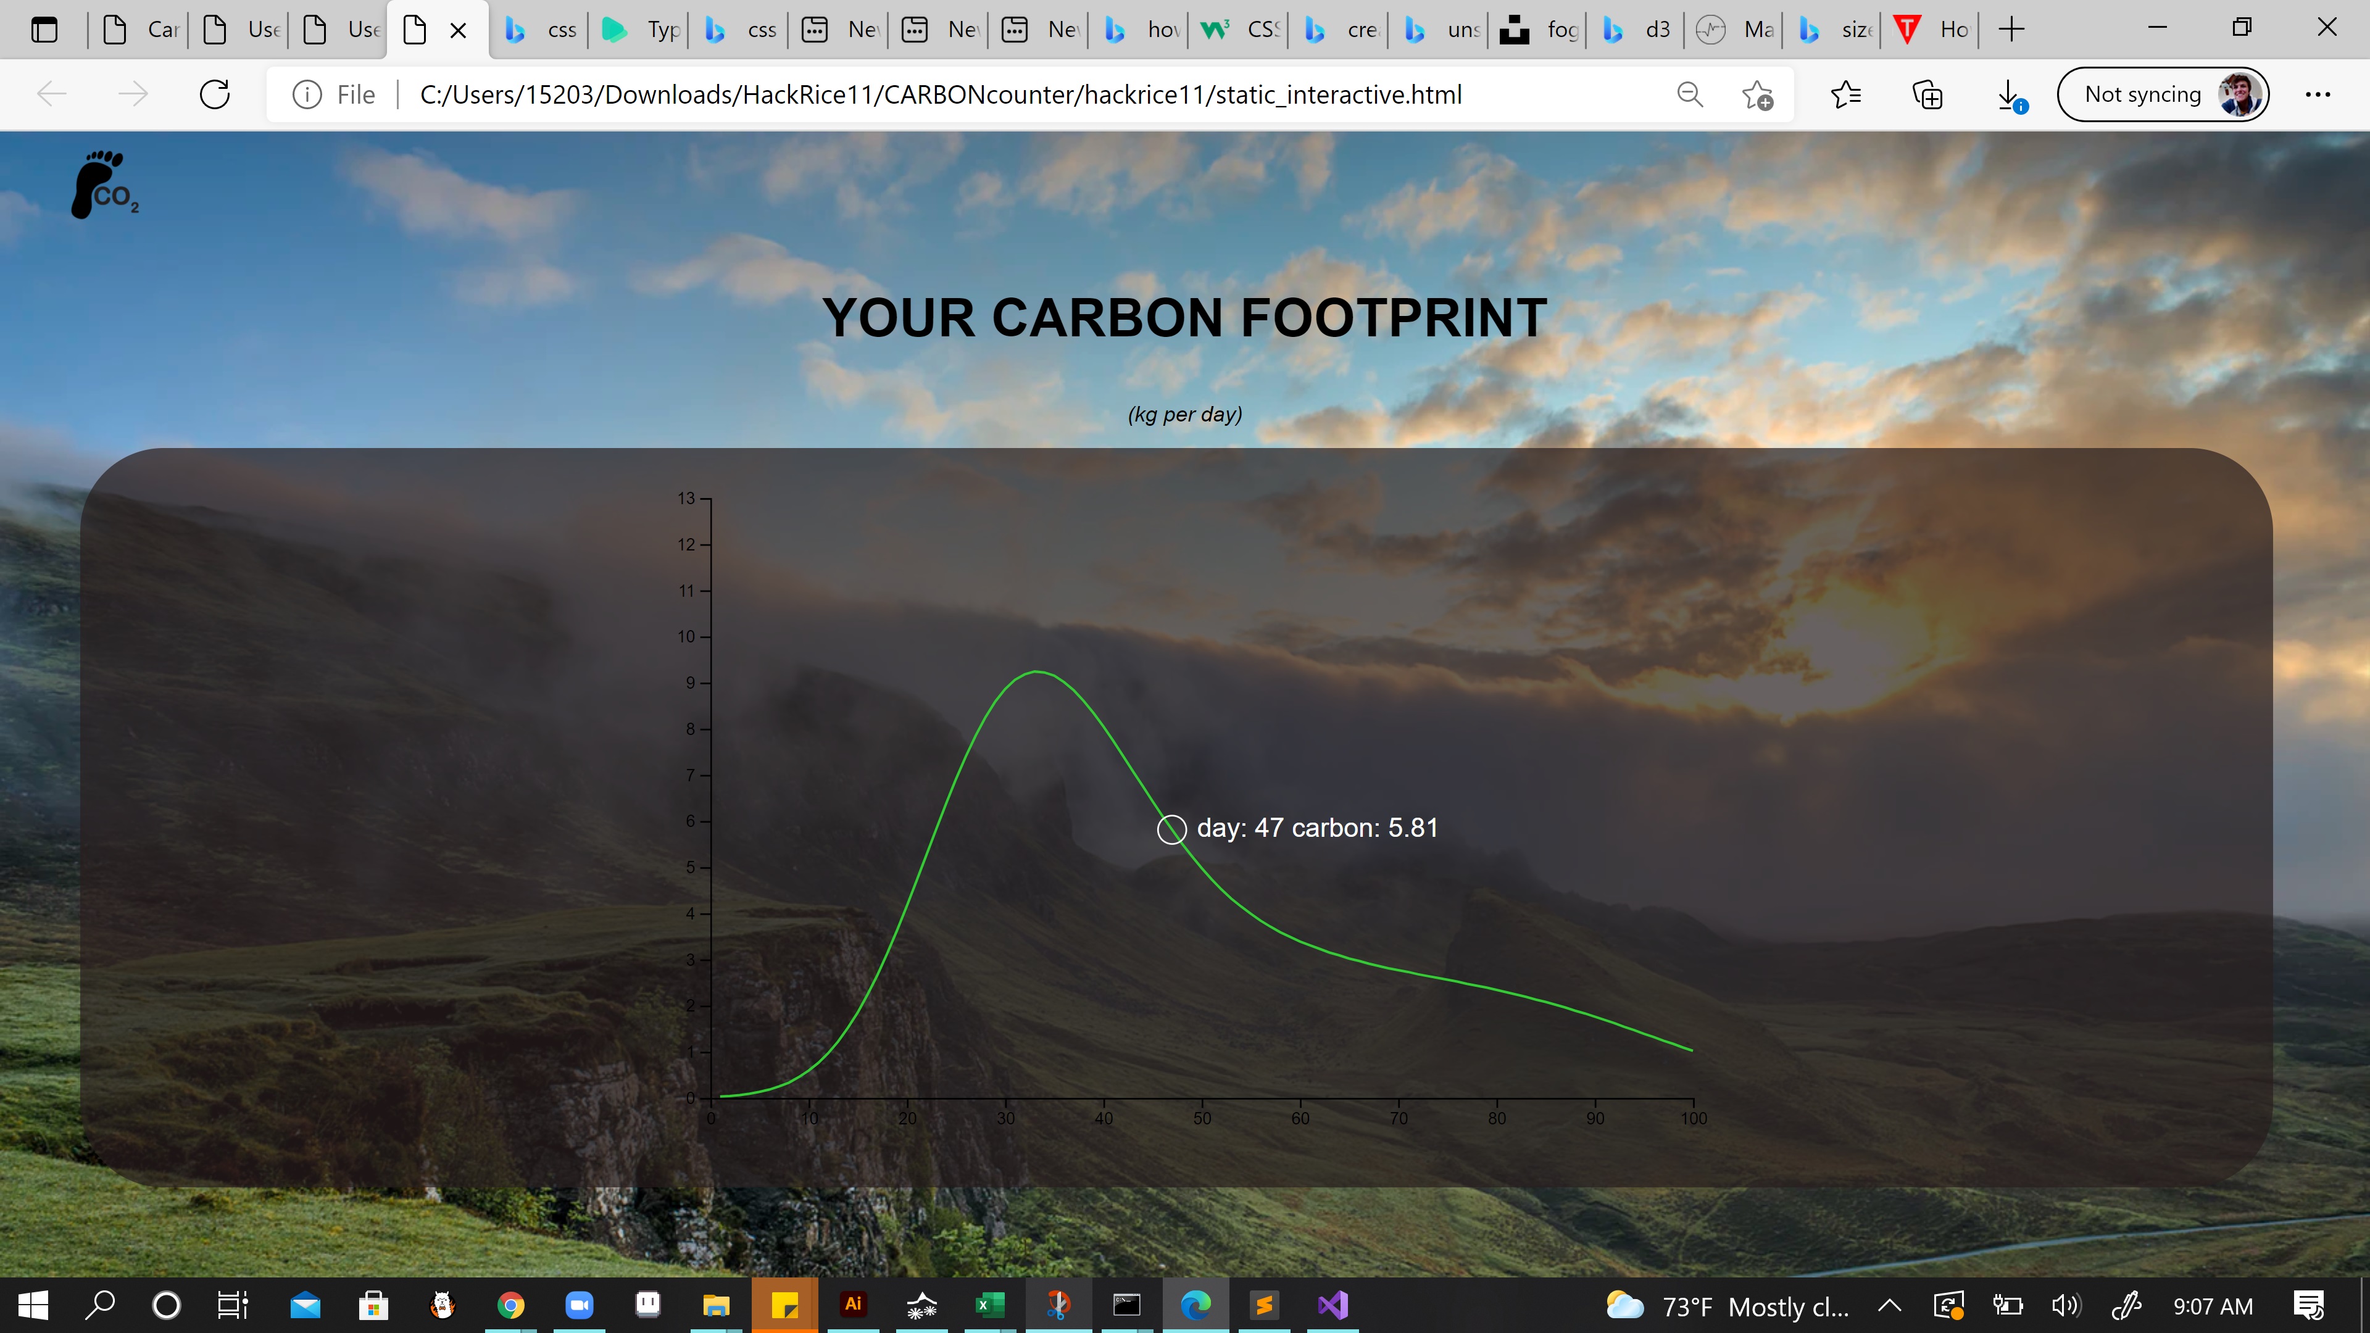Open the tab actions menu icon
The height and width of the screenshot is (1333, 2370).
click(44, 30)
